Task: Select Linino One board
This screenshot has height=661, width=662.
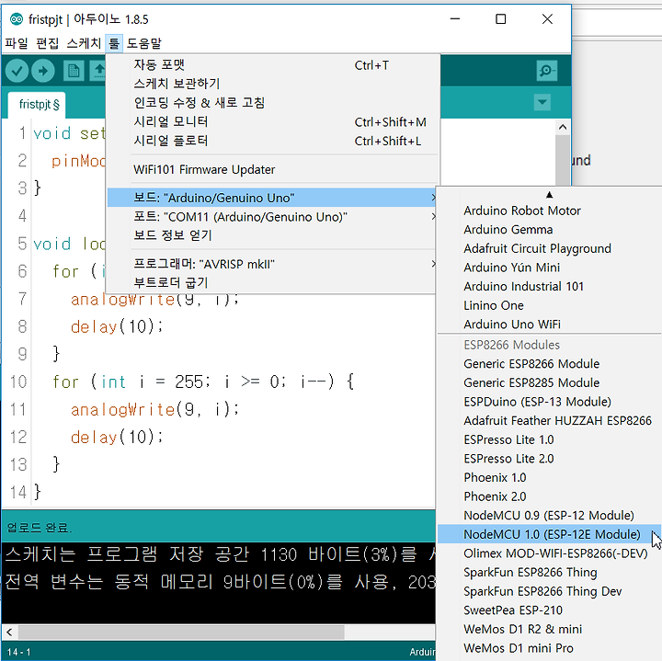Action: [550, 305]
